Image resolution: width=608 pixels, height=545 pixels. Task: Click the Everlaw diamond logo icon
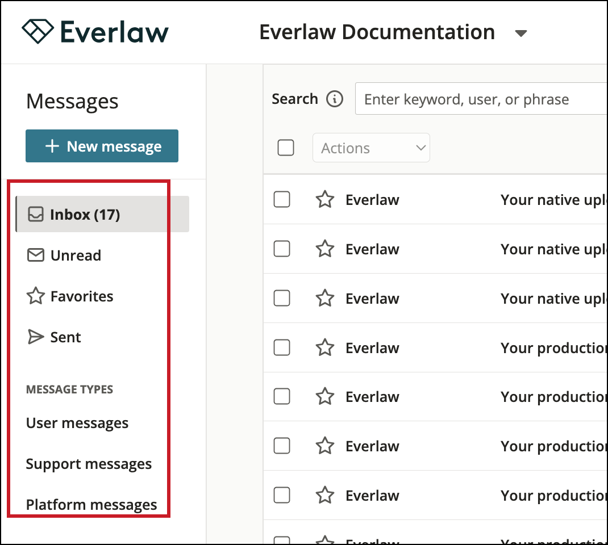[38, 31]
